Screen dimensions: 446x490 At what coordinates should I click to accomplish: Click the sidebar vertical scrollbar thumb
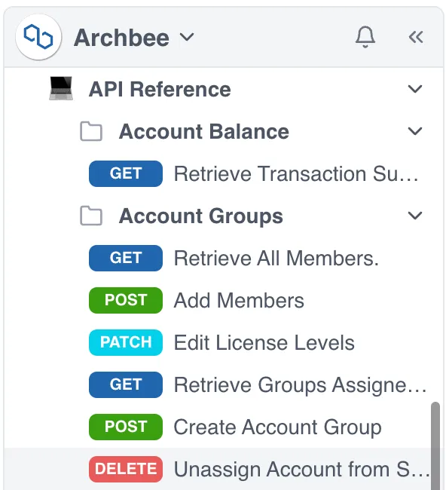coord(435,446)
